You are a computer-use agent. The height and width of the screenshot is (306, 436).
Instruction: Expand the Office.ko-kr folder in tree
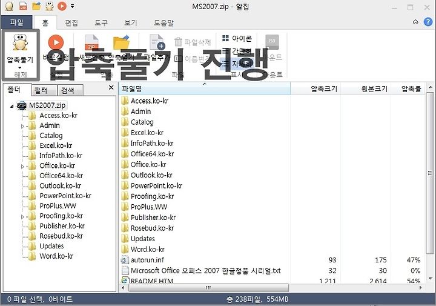coord(22,167)
